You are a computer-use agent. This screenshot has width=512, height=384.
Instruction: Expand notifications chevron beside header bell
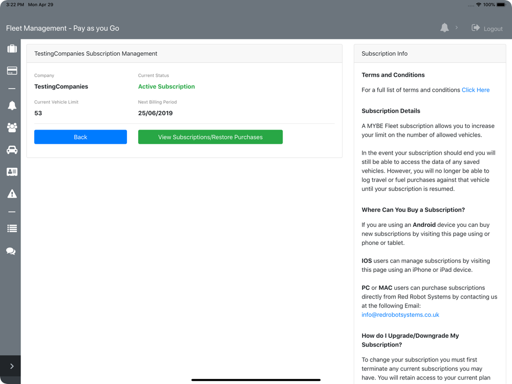tap(457, 28)
